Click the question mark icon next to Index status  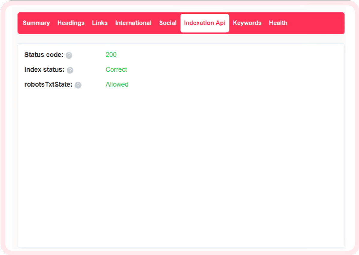coord(70,70)
